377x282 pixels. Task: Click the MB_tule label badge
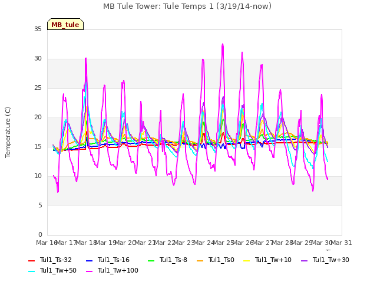pyautogui.click(x=65, y=24)
